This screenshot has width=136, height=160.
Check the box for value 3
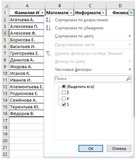pyautogui.click(x=64, y=92)
